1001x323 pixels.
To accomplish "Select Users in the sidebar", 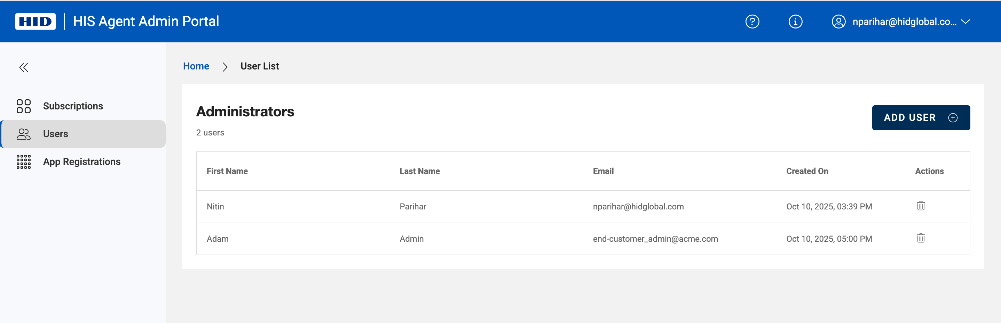I will 56,134.
